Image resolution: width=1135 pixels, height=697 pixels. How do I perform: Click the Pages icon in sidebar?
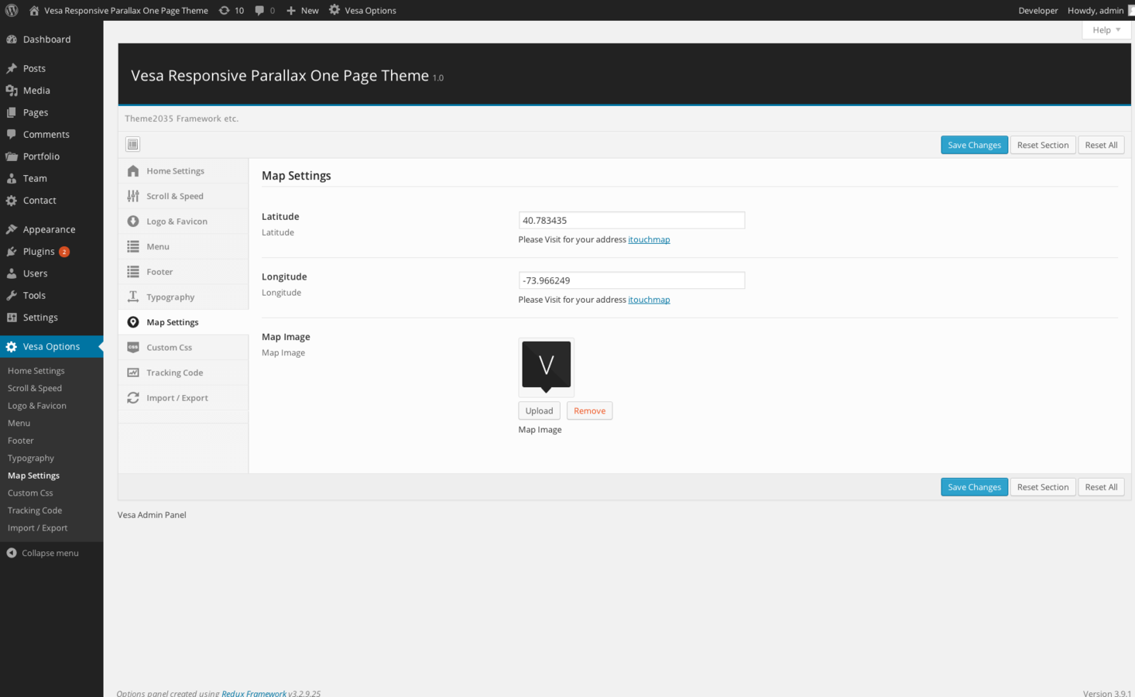[x=12, y=112]
